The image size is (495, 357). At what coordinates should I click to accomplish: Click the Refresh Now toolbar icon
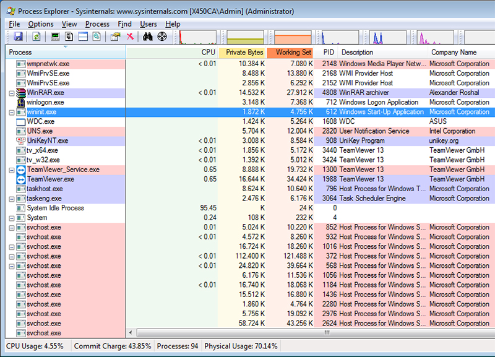(x=35, y=37)
